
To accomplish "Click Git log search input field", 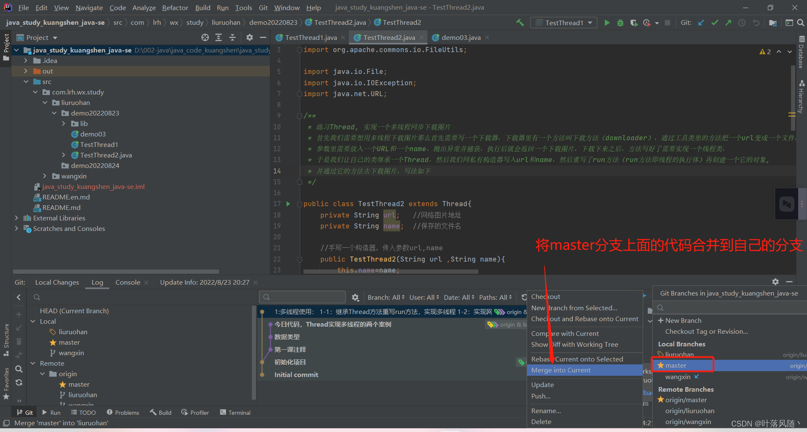I will [x=303, y=297].
